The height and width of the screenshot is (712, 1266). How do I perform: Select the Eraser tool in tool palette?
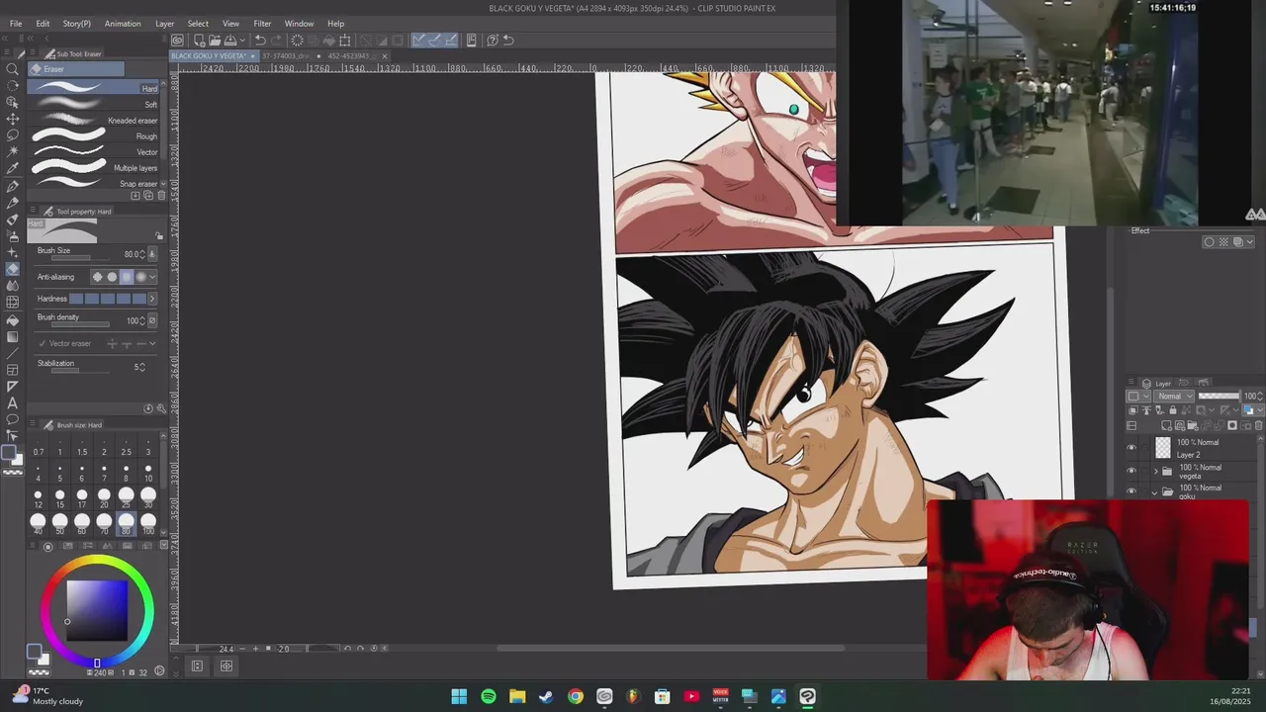click(x=13, y=269)
